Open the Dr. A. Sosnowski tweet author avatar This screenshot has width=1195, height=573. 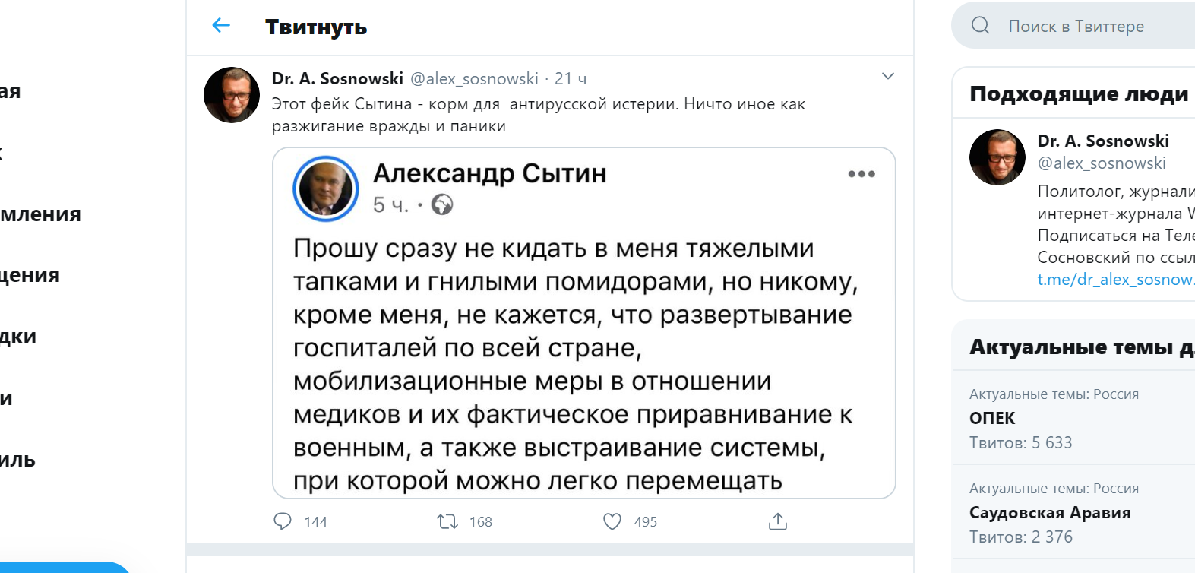[232, 95]
